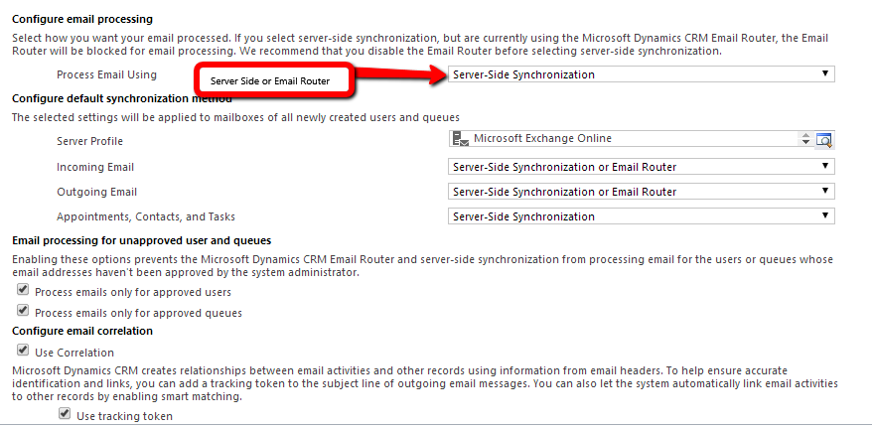872x428 pixels.
Task: Toggle the Use tracking token checkbox
Action: (66, 416)
